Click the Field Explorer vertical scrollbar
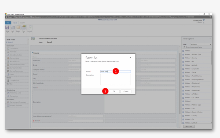220x138 pixels. click(211, 57)
